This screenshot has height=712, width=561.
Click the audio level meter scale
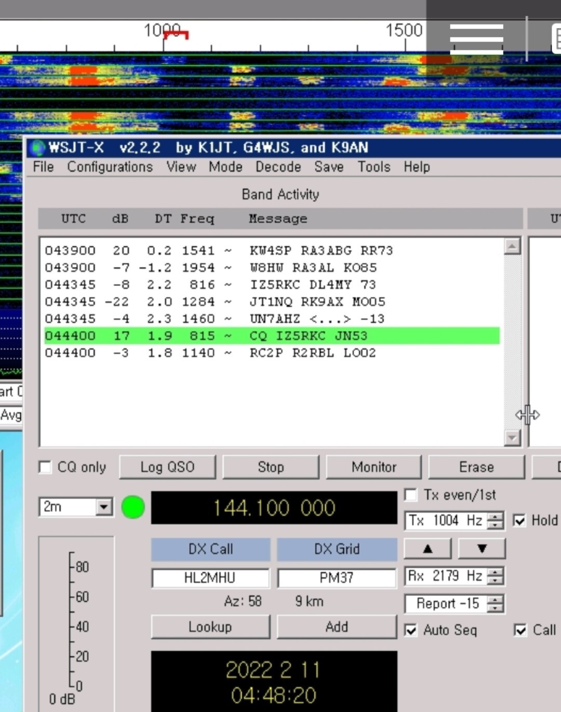pyautogui.click(x=75, y=622)
